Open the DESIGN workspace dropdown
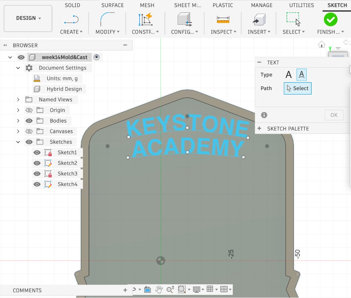Viewport: 351px width, 298px height. (28, 18)
